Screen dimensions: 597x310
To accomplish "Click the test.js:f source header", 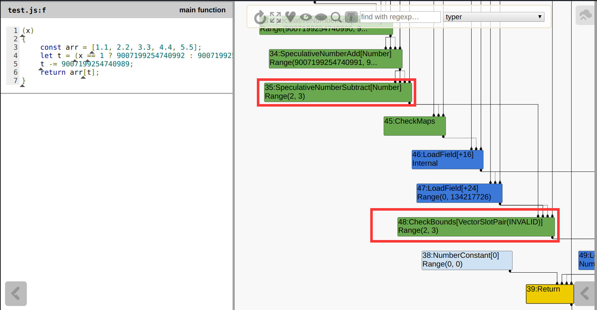I will (27, 10).
